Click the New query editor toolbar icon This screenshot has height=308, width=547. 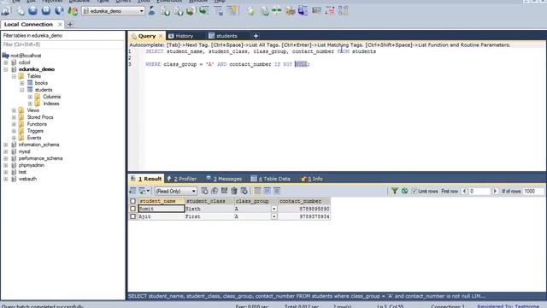click(x=21, y=11)
